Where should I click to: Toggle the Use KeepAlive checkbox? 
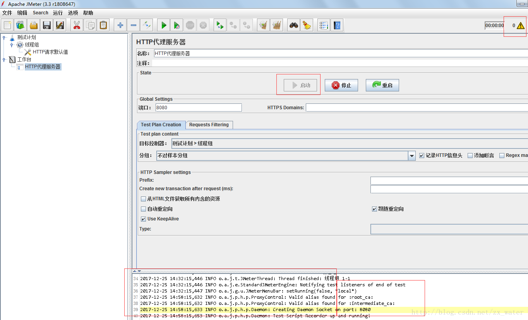pos(144,219)
